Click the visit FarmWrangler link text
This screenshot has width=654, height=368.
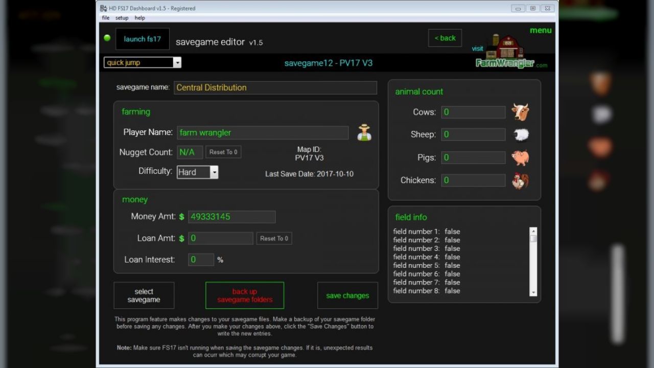[x=477, y=49]
